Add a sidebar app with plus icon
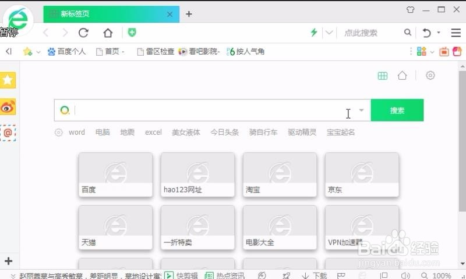This screenshot has height=279, width=466. point(8,261)
